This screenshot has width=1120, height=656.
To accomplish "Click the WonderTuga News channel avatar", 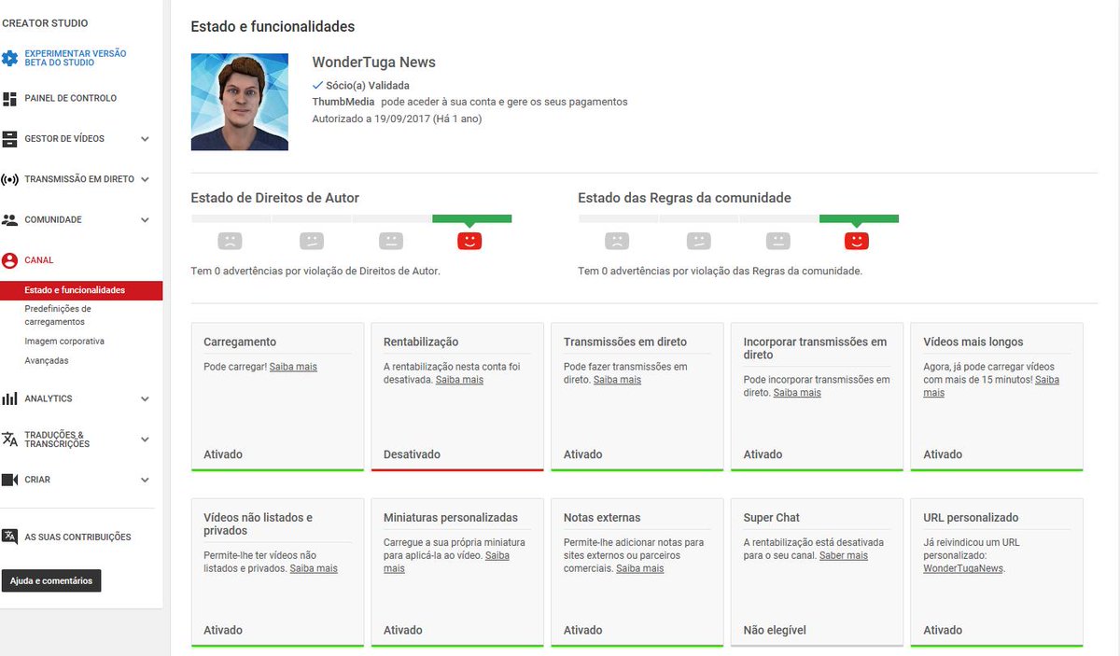I will (x=240, y=102).
